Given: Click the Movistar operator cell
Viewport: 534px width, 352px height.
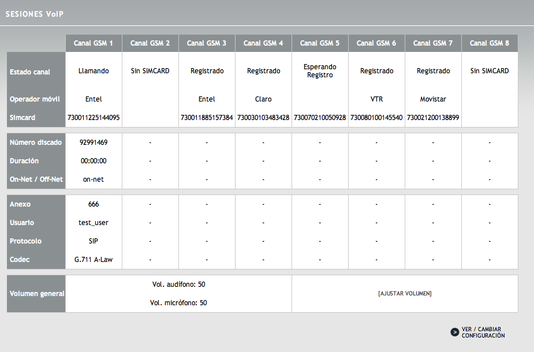Looking at the screenshot, I should pos(433,99).
